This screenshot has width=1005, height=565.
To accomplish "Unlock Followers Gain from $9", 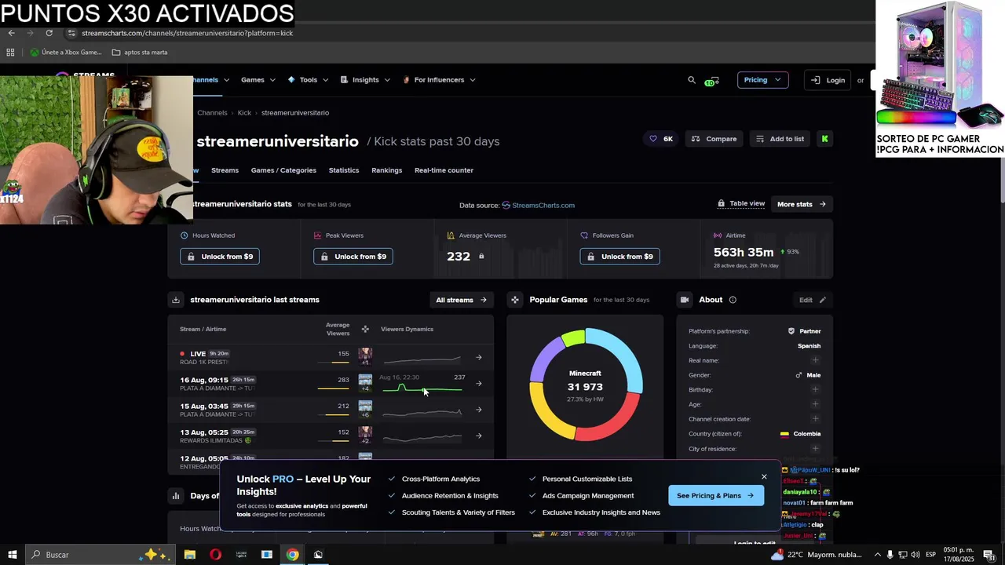I will click(620, 257).
